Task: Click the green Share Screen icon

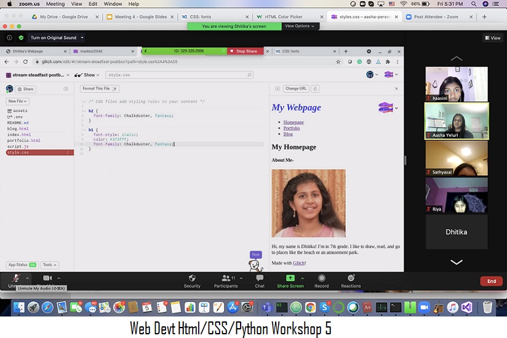Action: click(x=290, y=278)
